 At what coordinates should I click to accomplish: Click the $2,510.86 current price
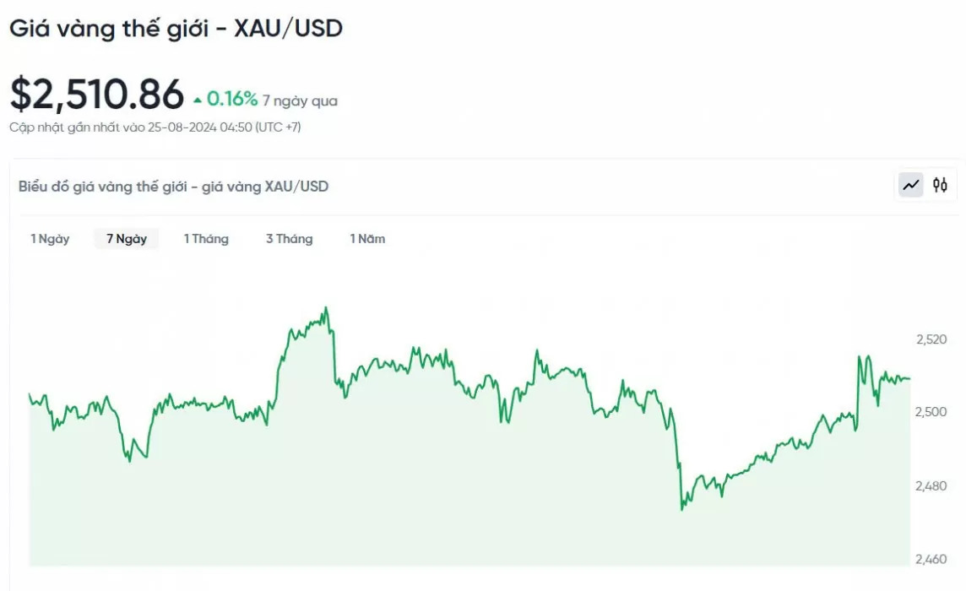point(97,95)
